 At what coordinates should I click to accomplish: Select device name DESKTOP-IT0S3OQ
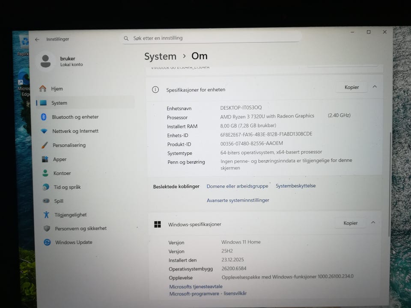click(x=241, y=108)
